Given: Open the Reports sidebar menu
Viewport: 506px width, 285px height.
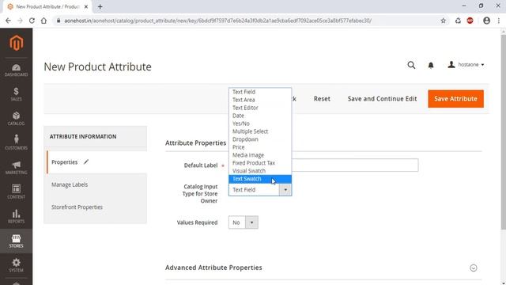Looking at the screenshot, I should coord(16,216).
